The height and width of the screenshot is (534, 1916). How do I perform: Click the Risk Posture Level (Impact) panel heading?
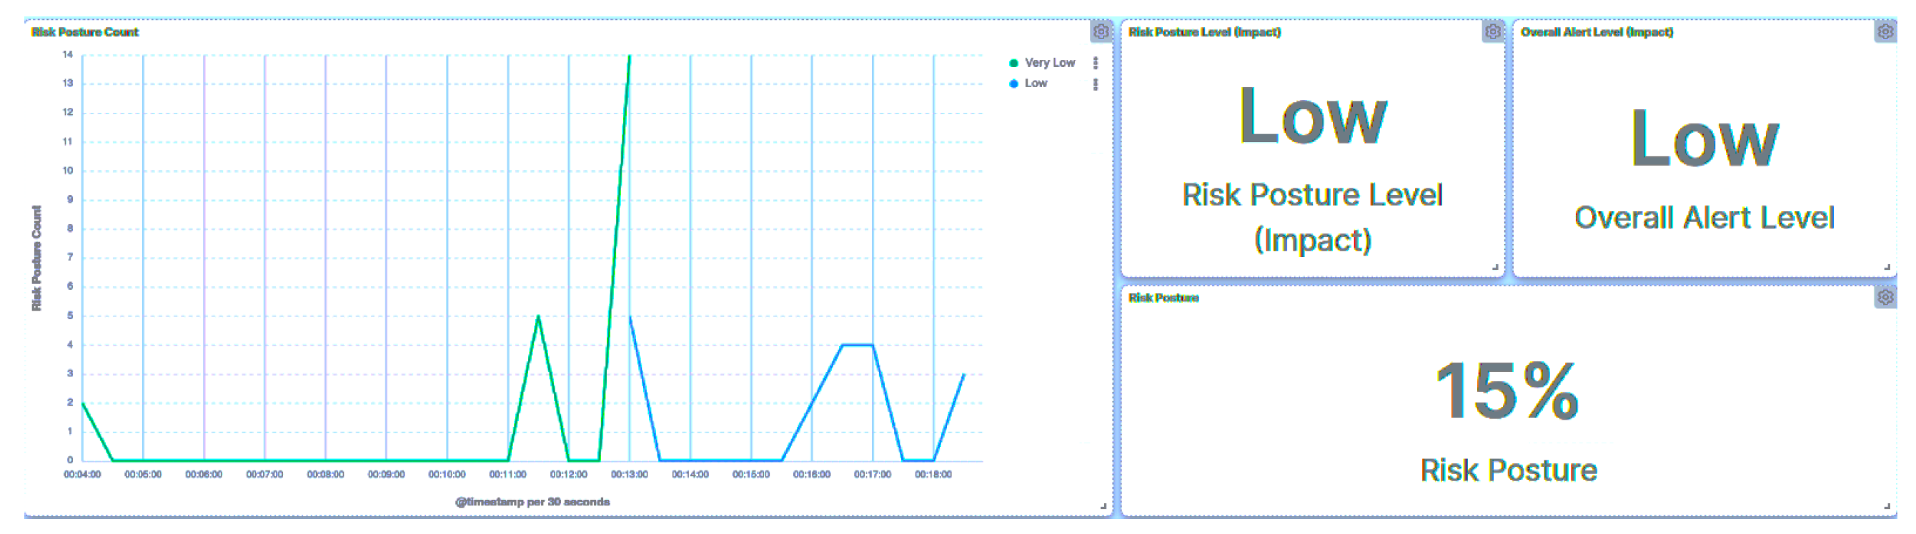(1204, 32)
